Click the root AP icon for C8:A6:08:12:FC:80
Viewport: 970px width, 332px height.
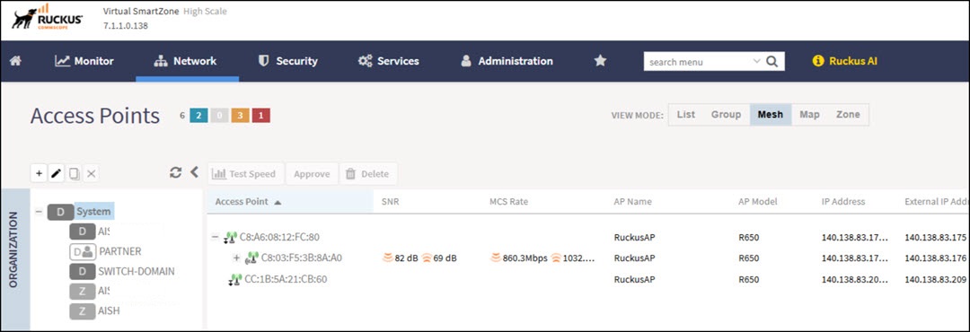230,237
